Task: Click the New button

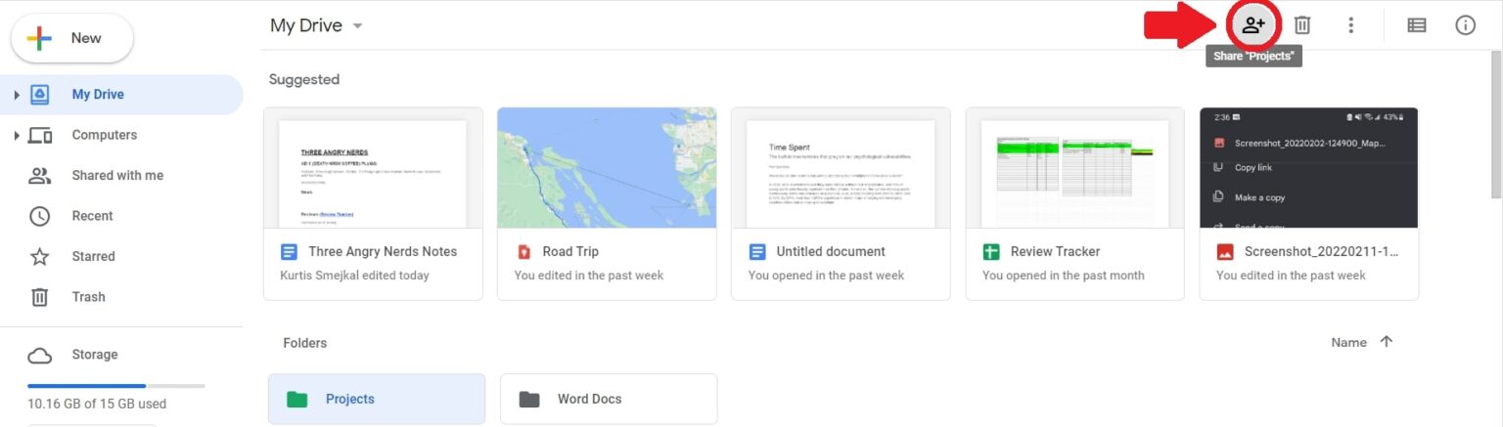Action: pos(72,38)
